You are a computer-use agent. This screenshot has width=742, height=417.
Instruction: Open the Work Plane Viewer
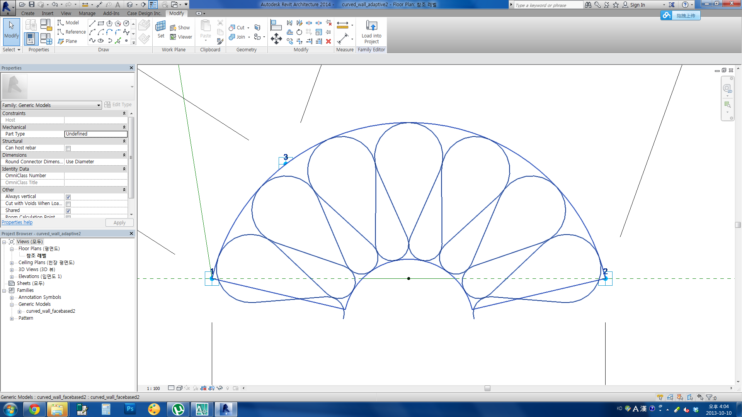181,37
